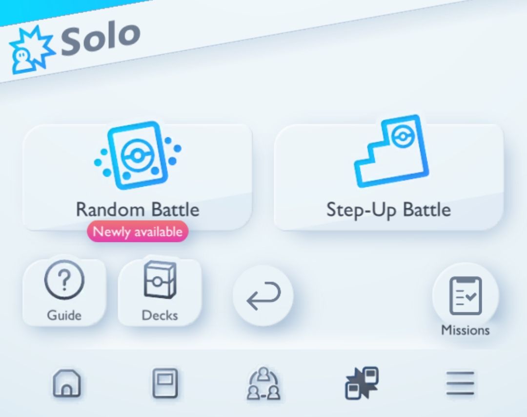The height and width of the screenshot is (417, 527).
Task: Go back with the return arrow
Action: (263, 295)
